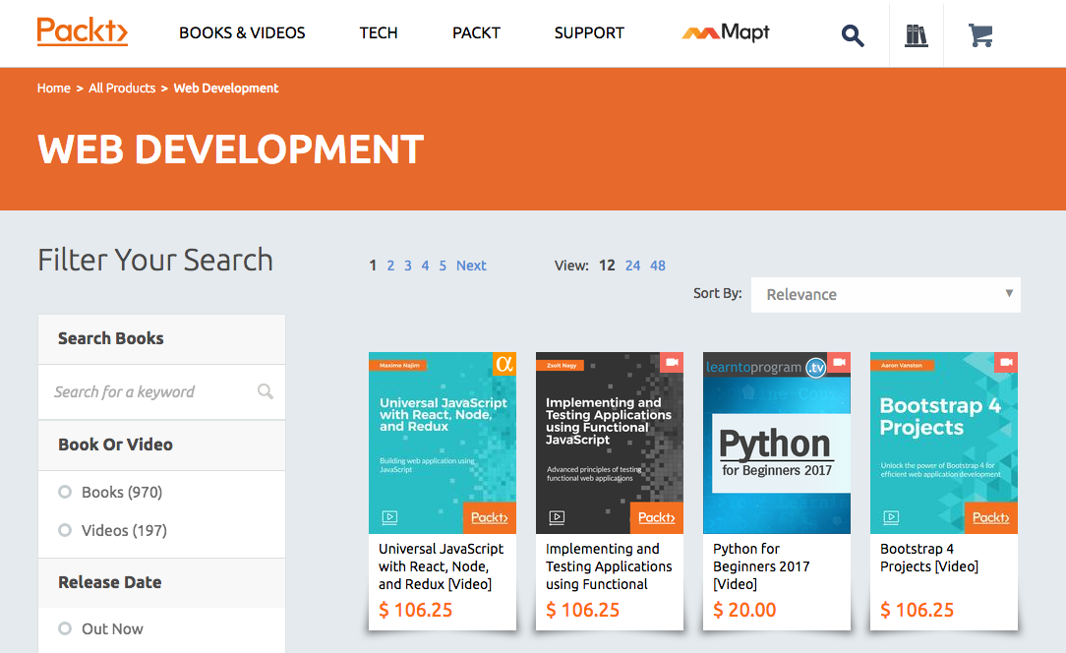Image resolution: width=1066 pixels, height=653 pixels.
Task: Go to All Products breadcrumb
Action: pos(122,88)
